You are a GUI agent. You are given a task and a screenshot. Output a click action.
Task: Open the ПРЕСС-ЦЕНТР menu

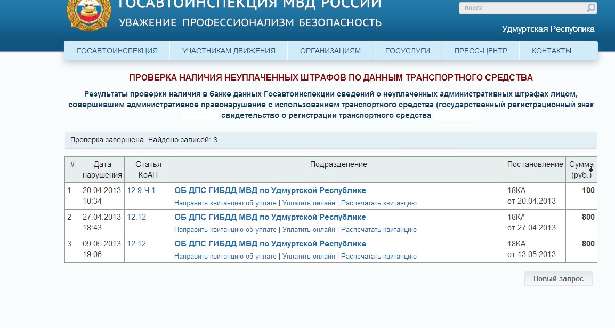pyautogui.click(x=481, y=51)
